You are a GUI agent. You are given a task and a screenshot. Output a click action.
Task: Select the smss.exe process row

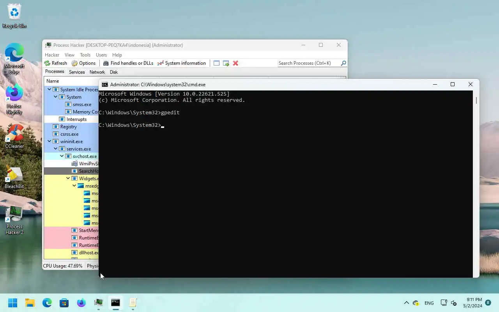71,105
